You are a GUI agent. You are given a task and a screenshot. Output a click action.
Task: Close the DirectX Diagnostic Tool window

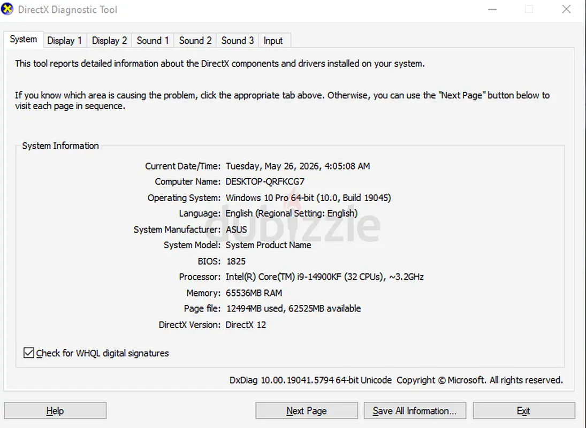tap(566, 9)
